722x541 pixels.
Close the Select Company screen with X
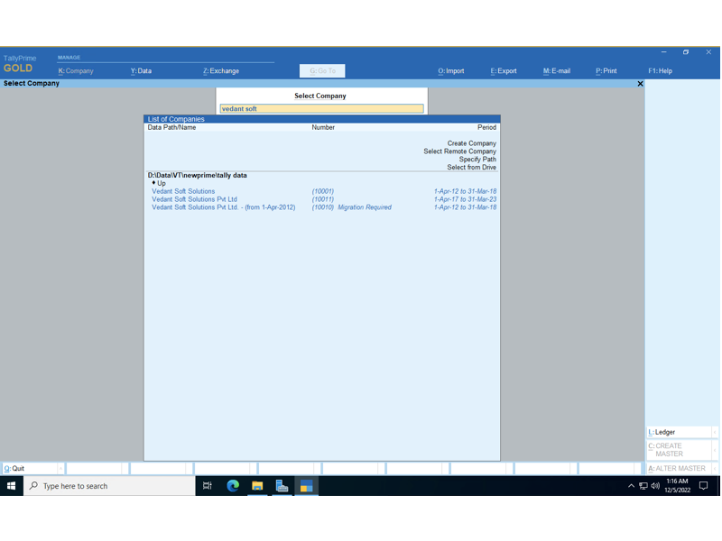[640, 84]
